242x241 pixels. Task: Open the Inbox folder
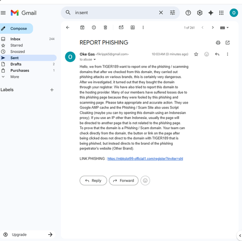tap(28, 39)
